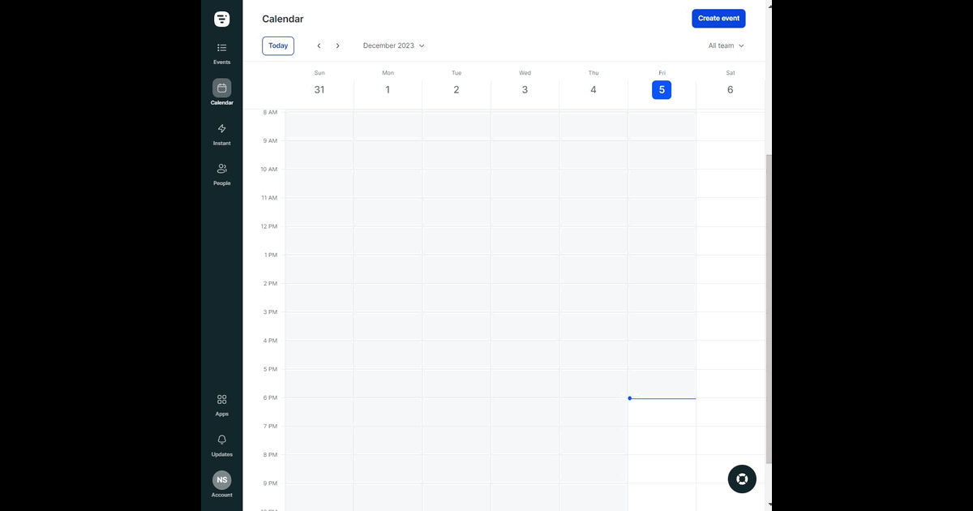The image size is (973, 511).
Task: Click the Today button
Action: (x=278, y=45)
